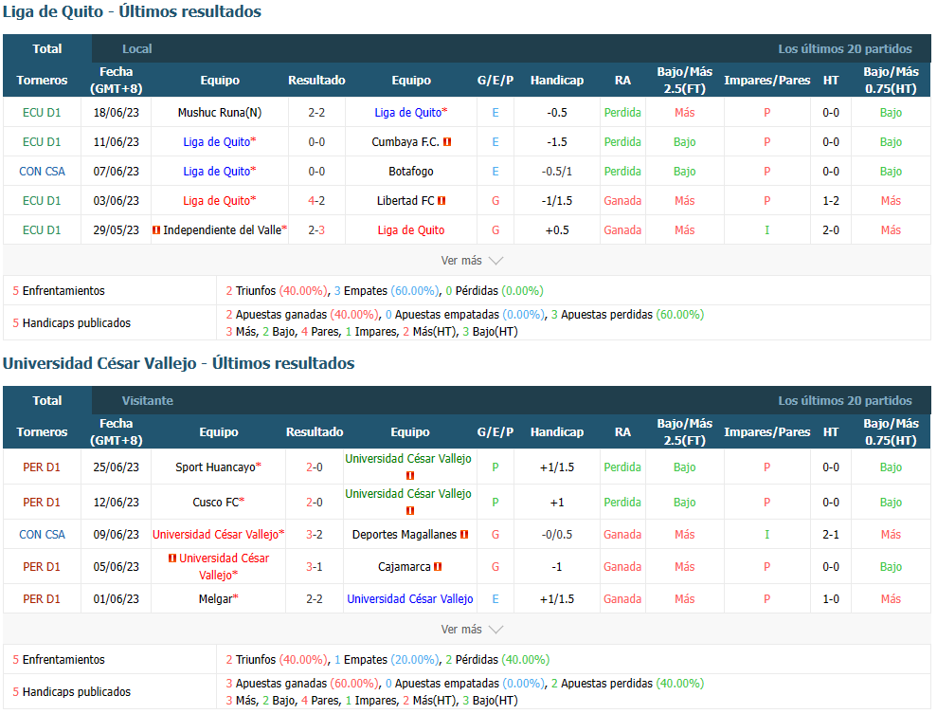Viewport: 937px width, 714px height.
Task: Select the Total tab in Universidad César Vallejo table
Action: tap(47, 401)
